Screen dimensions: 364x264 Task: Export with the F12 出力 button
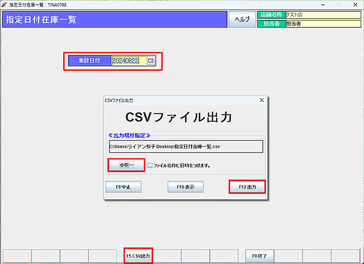click(x=247, y=187)
